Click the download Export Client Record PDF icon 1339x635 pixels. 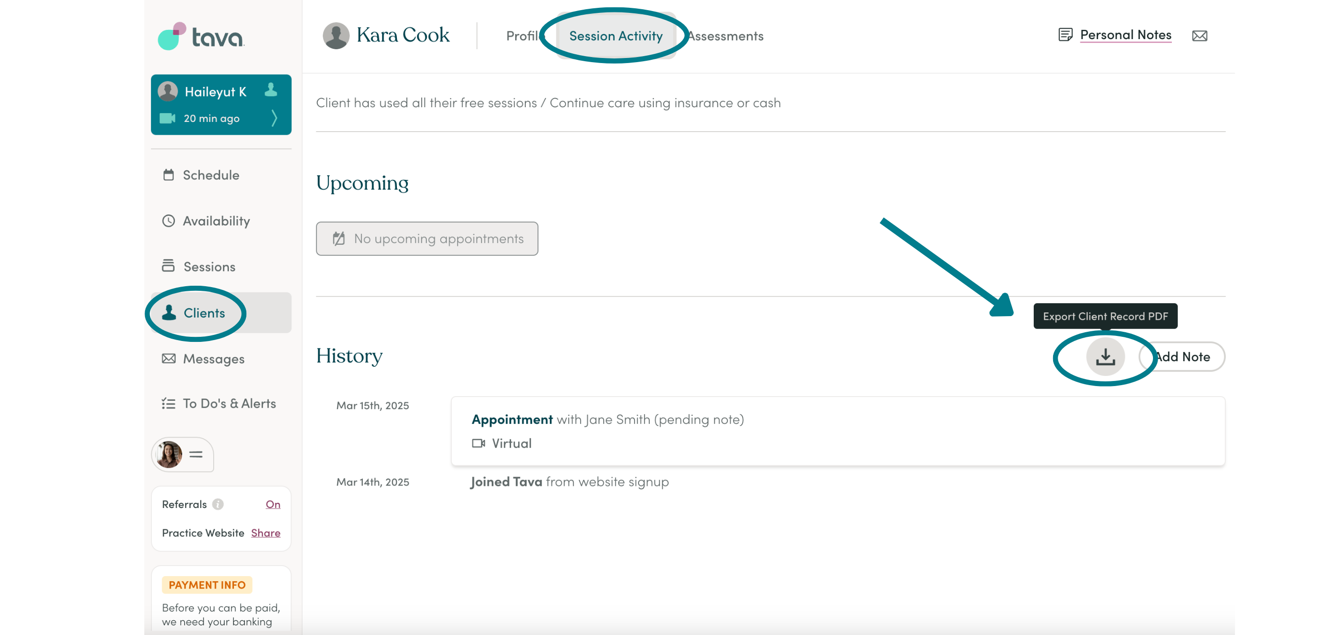click(x=1106, y=357)
